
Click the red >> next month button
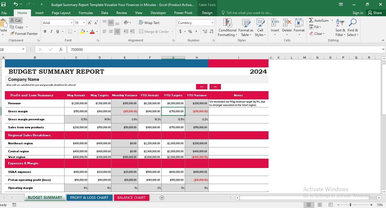(215, 87)
